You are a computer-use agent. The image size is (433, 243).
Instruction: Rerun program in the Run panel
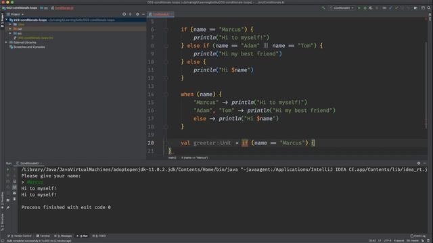(8, 169)
